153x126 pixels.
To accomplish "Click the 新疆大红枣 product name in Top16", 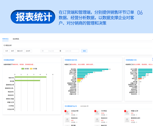I will [x=134, y=111].
